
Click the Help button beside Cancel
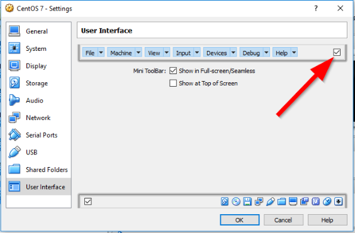point(327,220)
